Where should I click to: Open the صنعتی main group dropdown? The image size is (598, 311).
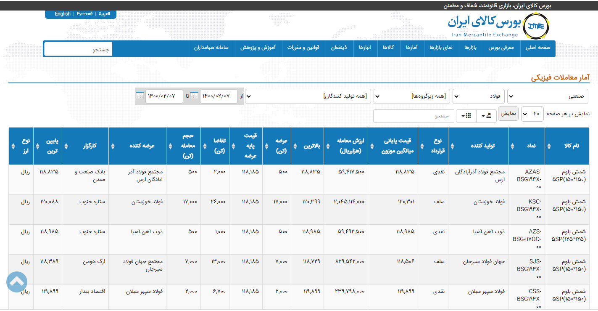(x=548, y=96)
